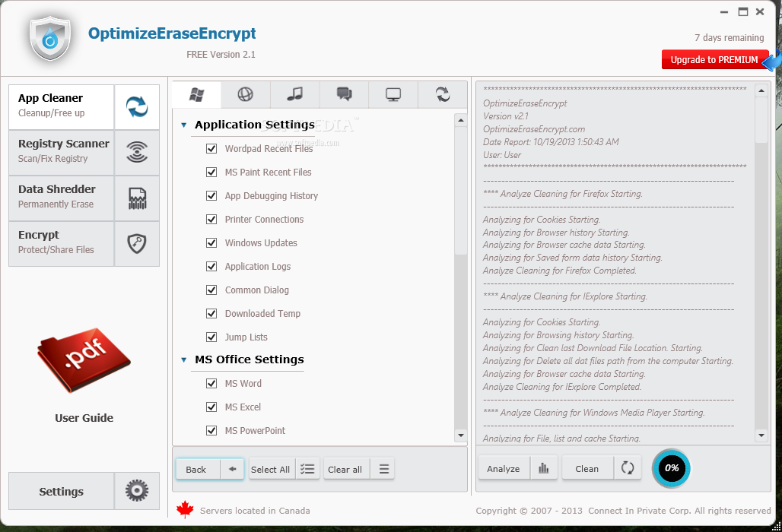
Task: Click the Back arrow icon
Action: (x=232, y=469)
